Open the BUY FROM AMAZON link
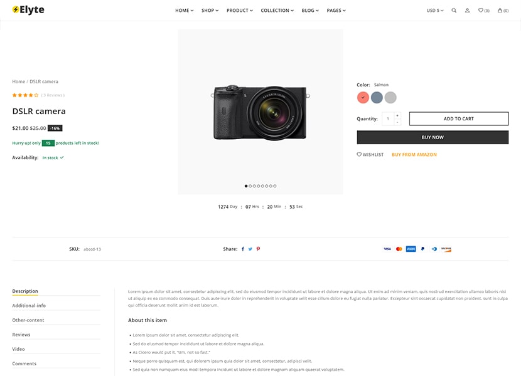 pos(414,154)
